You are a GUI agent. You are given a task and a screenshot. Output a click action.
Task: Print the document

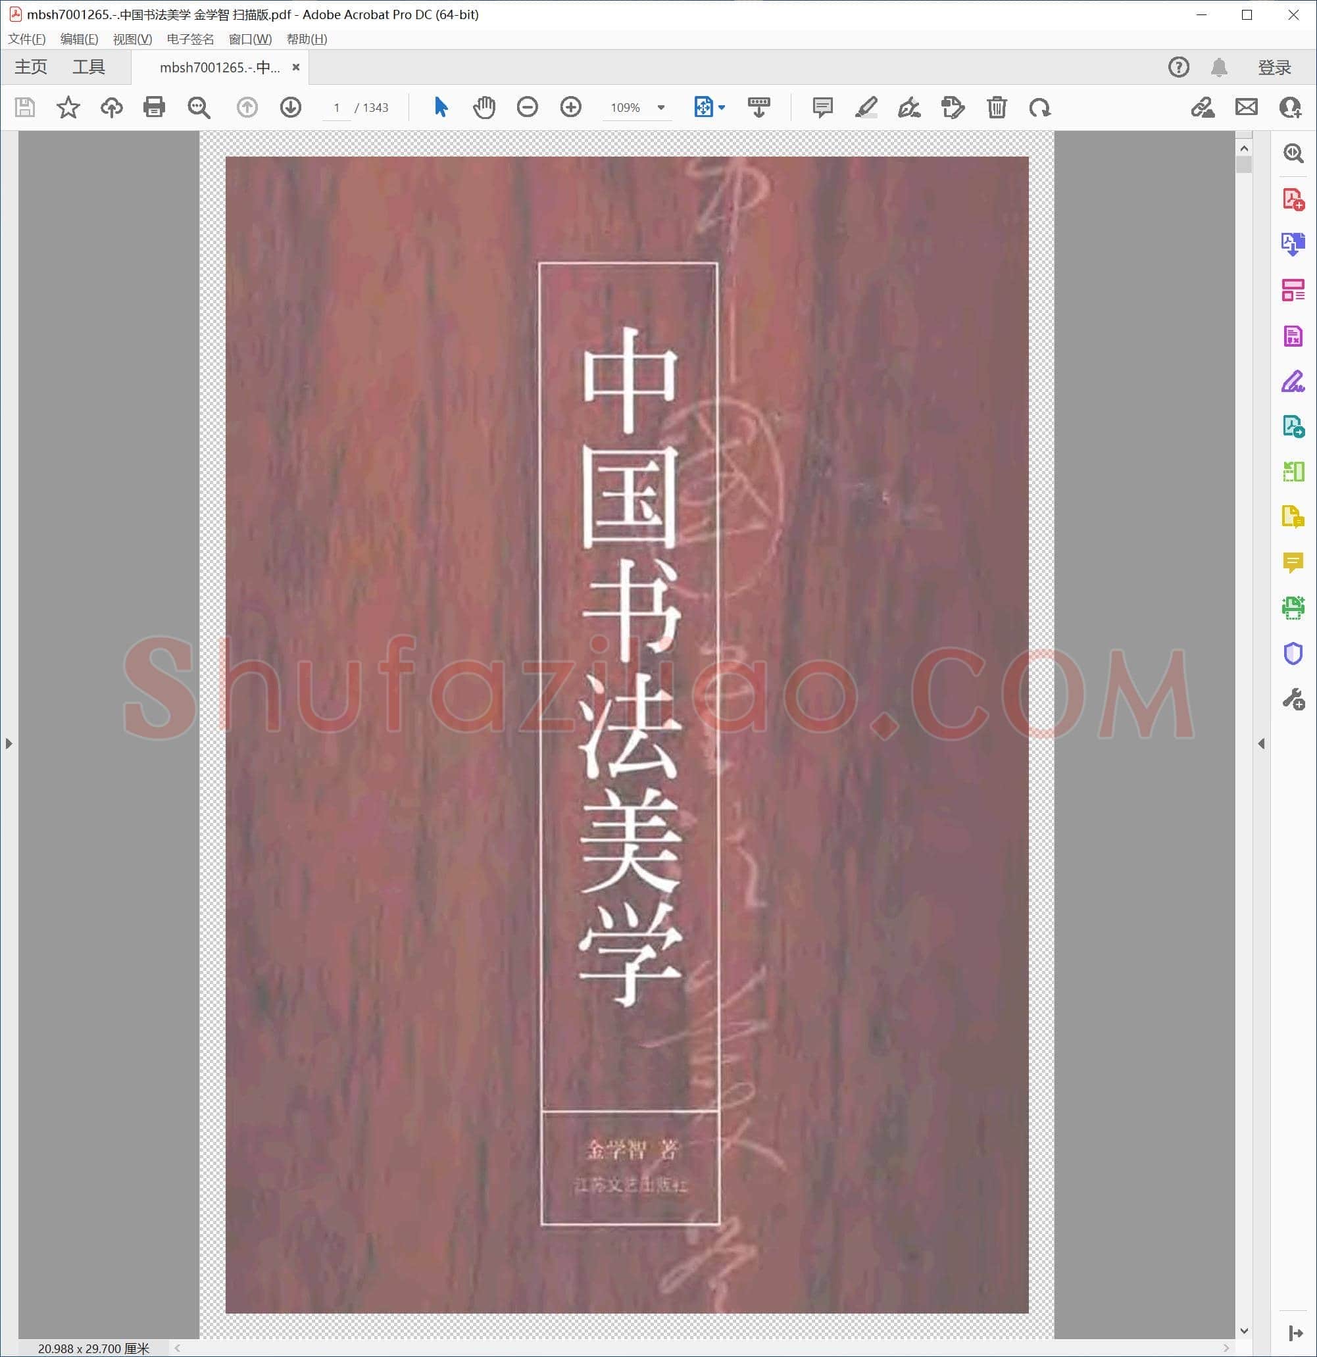click(x=155, y=107)
